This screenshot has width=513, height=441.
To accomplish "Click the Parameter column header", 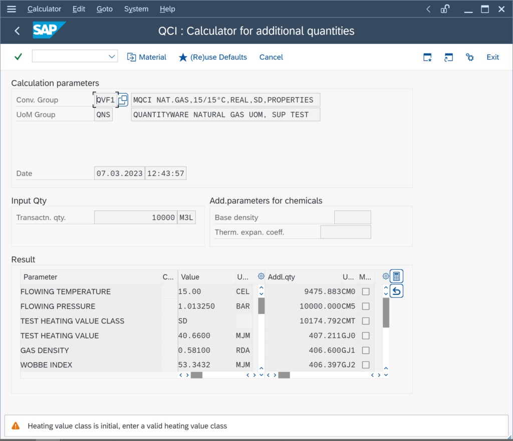I will (x=91, y=277).
